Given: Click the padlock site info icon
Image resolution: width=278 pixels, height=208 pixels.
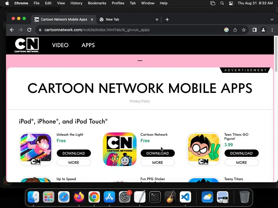Looking at the screenshot, I should tap(40, 30).
